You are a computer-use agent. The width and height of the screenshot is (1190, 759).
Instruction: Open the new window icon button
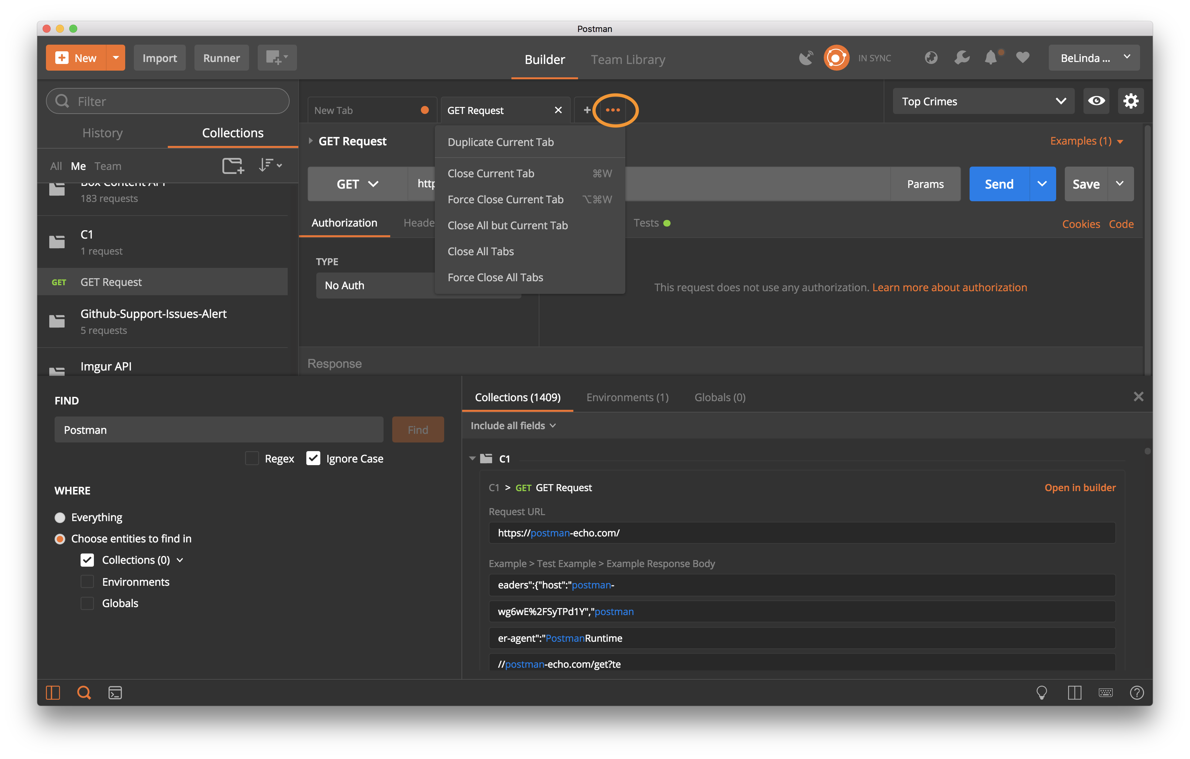pos(277,58)
